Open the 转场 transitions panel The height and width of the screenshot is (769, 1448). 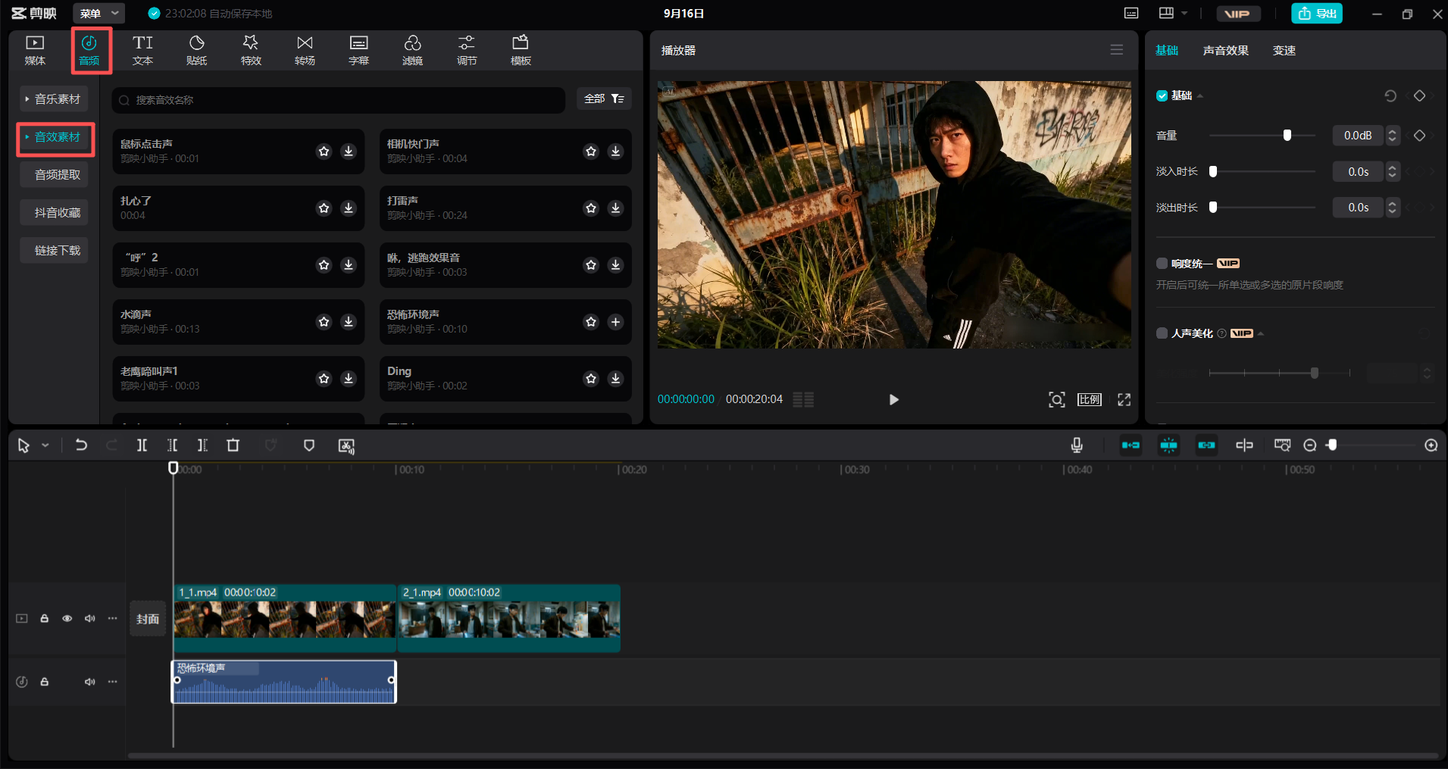click(x=305, y=50)
